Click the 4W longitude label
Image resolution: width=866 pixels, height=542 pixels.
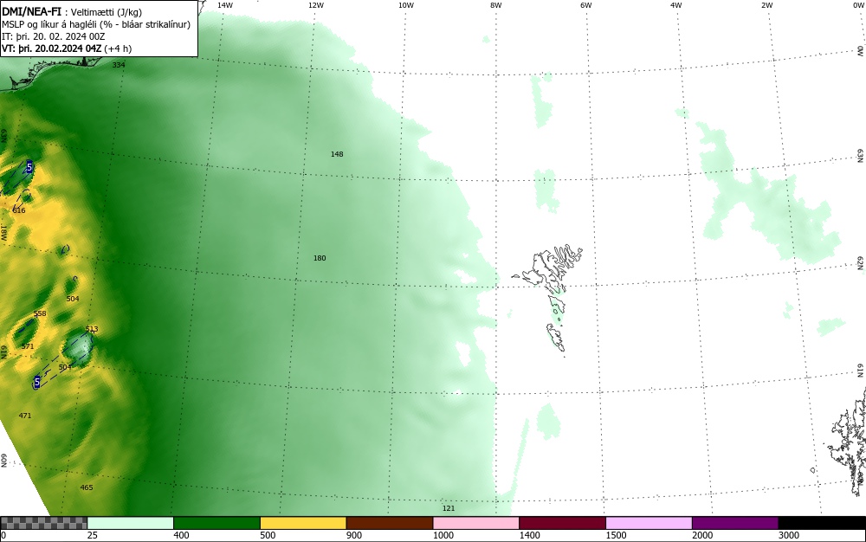[676, 5]
